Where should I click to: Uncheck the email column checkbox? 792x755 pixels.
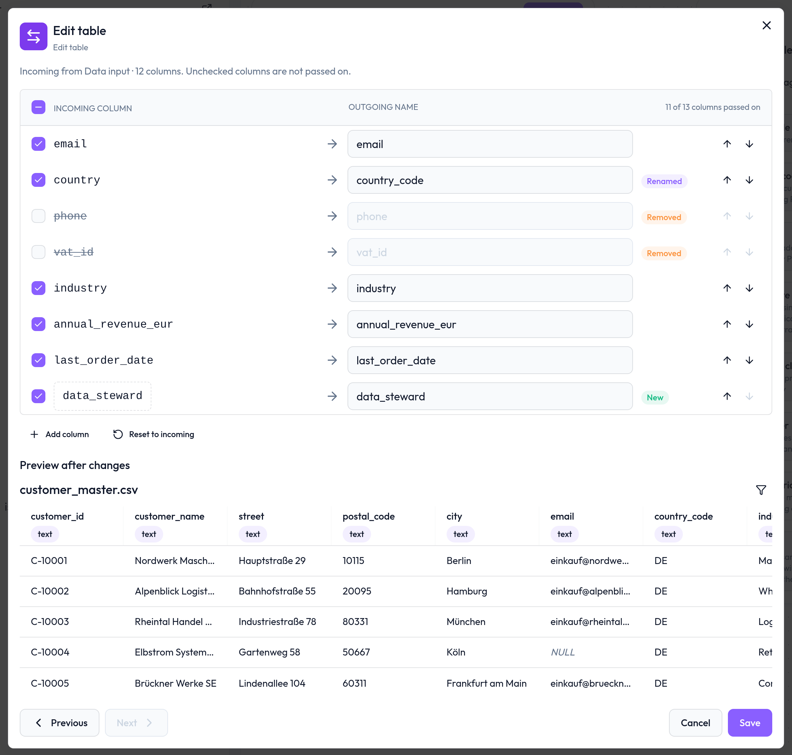pos(38,144)
